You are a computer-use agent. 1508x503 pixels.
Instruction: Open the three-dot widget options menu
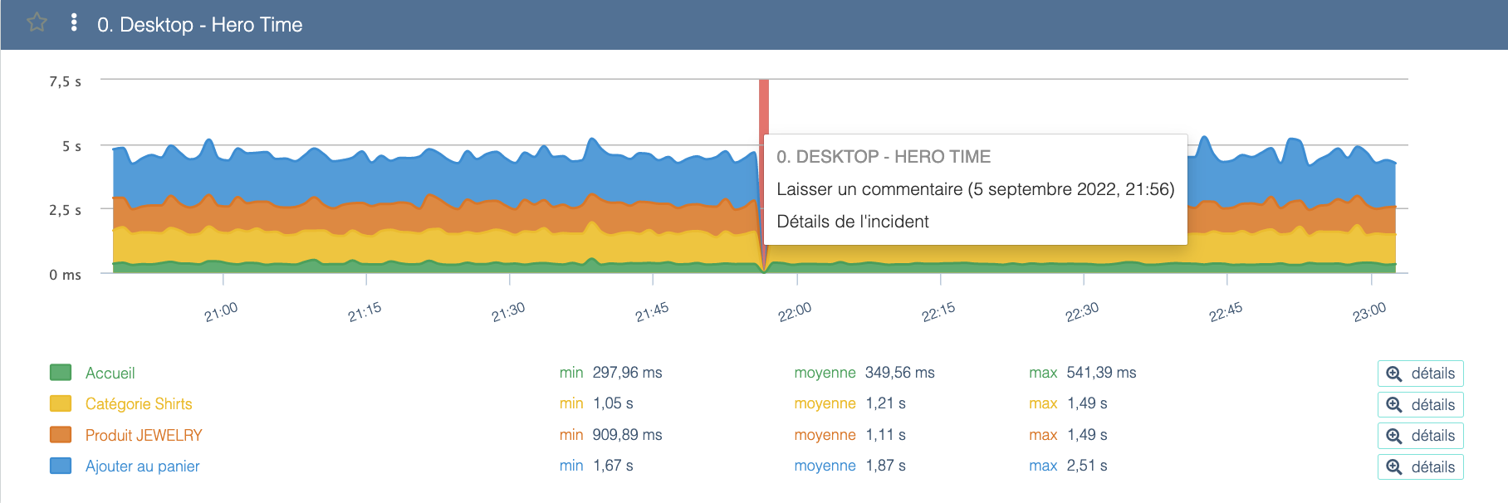[x=74, y=22]
